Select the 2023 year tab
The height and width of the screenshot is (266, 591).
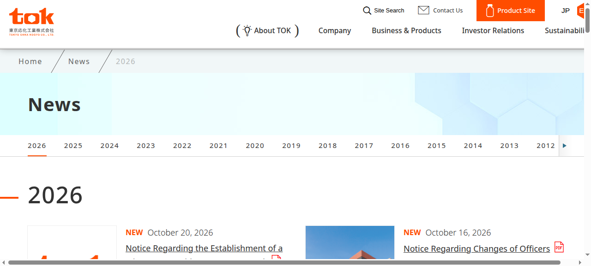point(146,146)
